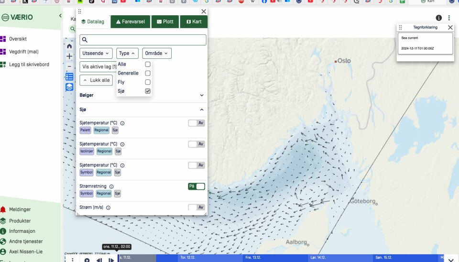Uncheck the Sjø type checkbox
The width and height of the screenshot is (459, 262).
[148, 91]
